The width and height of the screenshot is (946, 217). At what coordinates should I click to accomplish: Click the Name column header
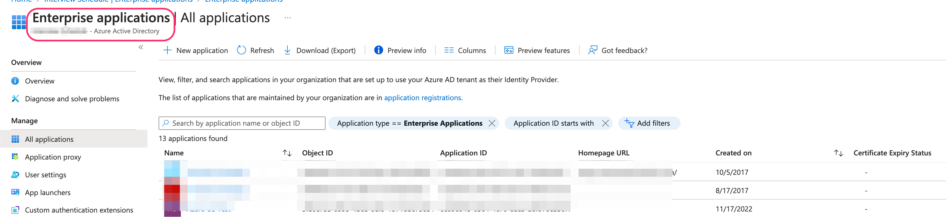[x=174, y=153]
